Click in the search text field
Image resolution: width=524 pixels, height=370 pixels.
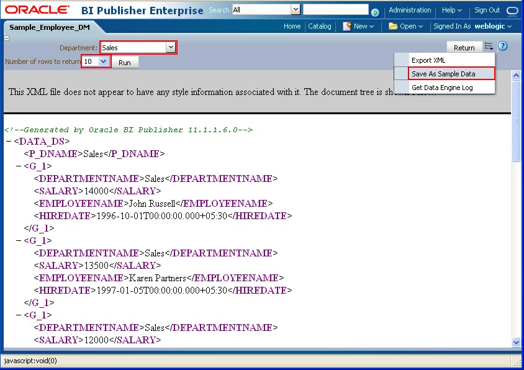coord(336,9)
